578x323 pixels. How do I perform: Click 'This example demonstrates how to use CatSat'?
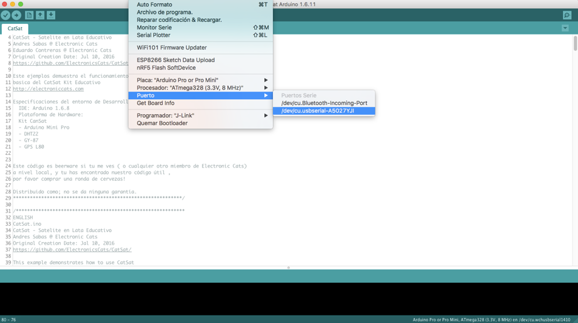click(x=73, y=263)
